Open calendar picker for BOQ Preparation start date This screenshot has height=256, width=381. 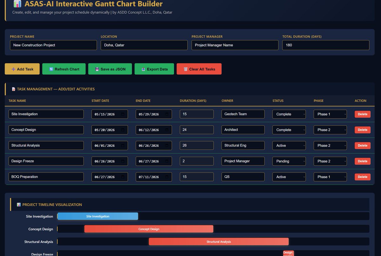point(123,177)
